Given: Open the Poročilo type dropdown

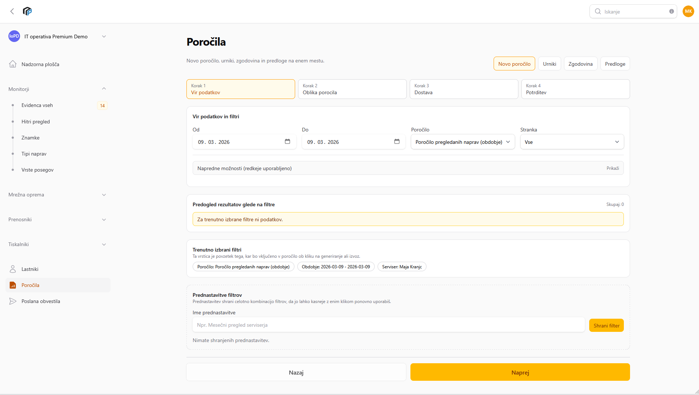Looking at the screenshot, I should click(x=462, y=142).
